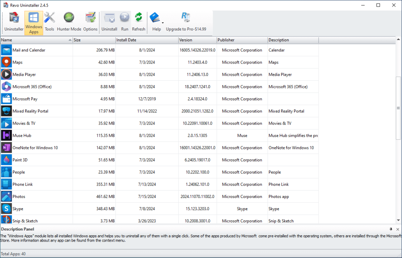Screen dimensions: 402x258
Task: Click the Upgrade to Pro icon
Action: 186,17
